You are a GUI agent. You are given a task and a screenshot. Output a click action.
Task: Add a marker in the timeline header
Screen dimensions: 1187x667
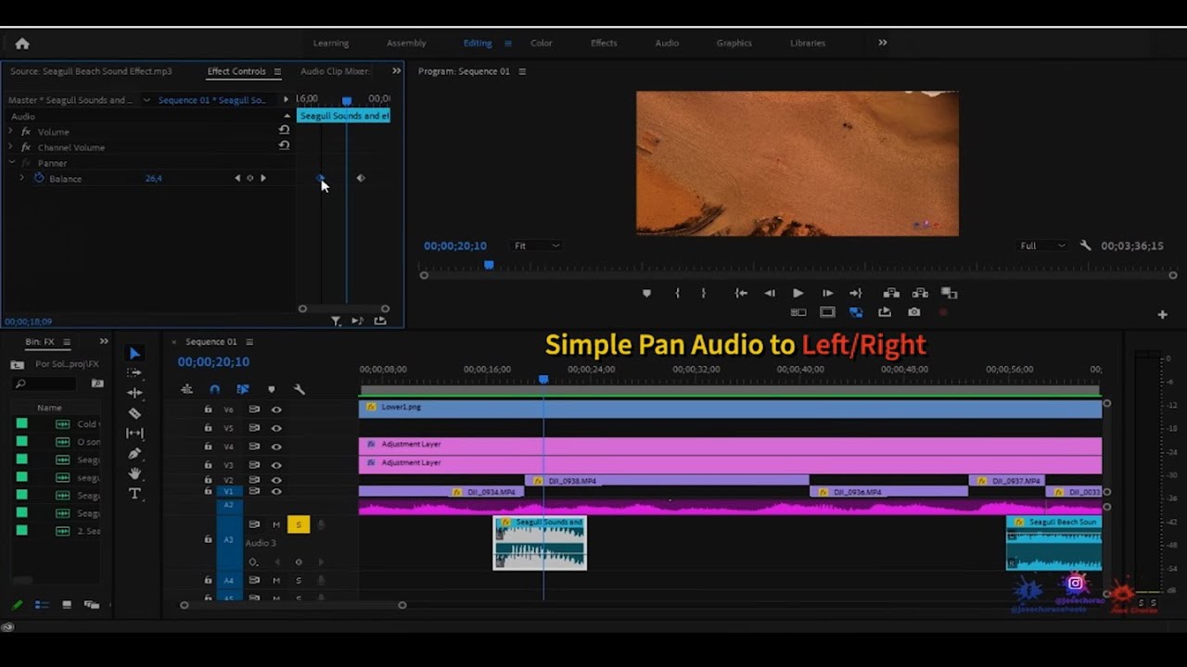click(x=271, y=389)
